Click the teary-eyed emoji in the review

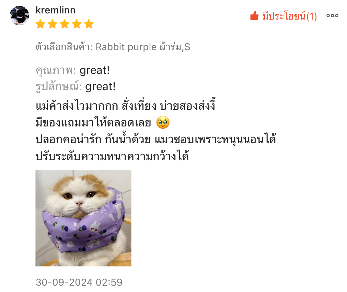163,122
